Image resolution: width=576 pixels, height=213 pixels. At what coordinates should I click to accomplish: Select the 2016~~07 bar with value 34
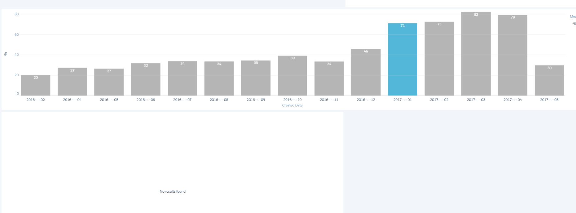click(x=182, y=78)
